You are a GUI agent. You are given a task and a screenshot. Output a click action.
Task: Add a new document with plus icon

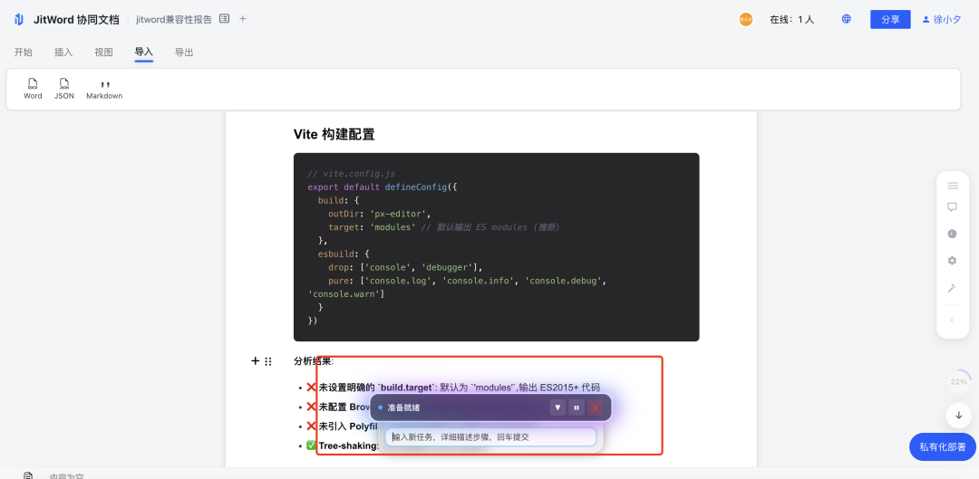243,19
